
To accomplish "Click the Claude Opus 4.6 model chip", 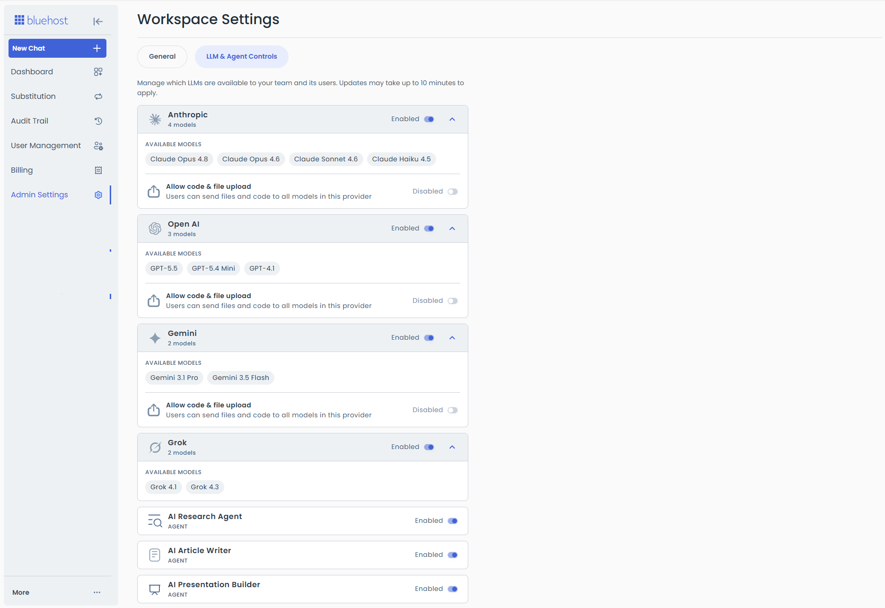I will click(251, 159).
